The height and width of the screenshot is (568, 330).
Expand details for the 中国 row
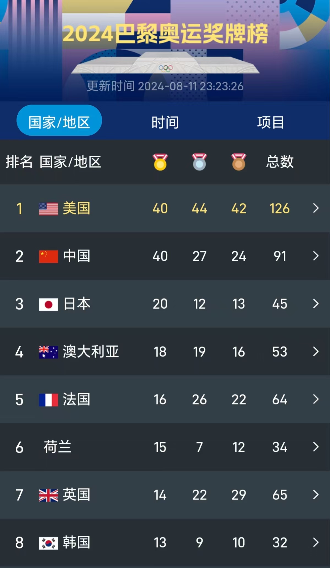[315, 256]
